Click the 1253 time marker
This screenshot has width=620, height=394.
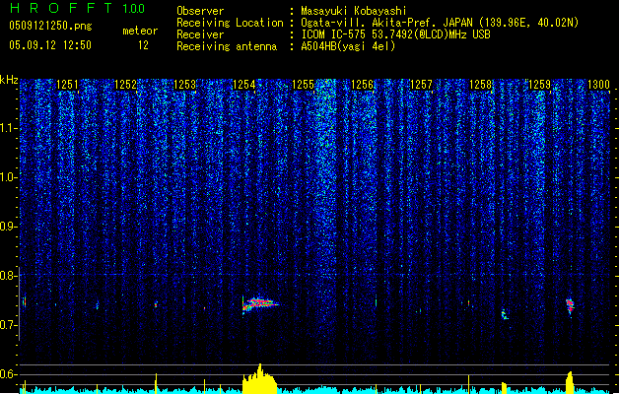tap(184, 85)
